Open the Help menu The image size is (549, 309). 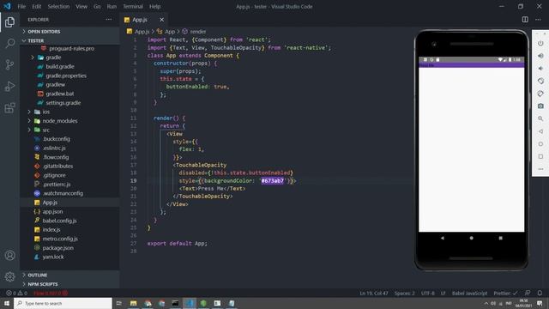(x=154, y=6)
